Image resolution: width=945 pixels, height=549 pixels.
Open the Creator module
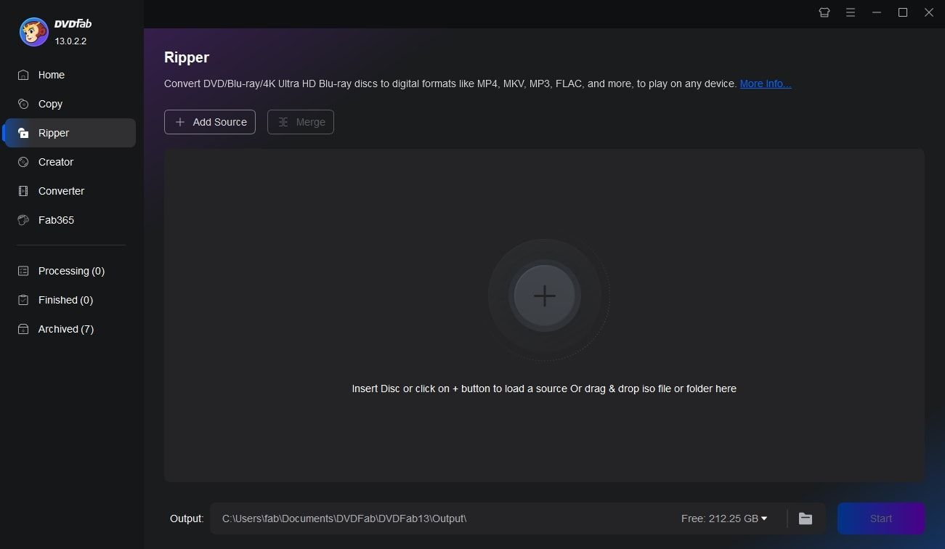(x=70, y=162)
